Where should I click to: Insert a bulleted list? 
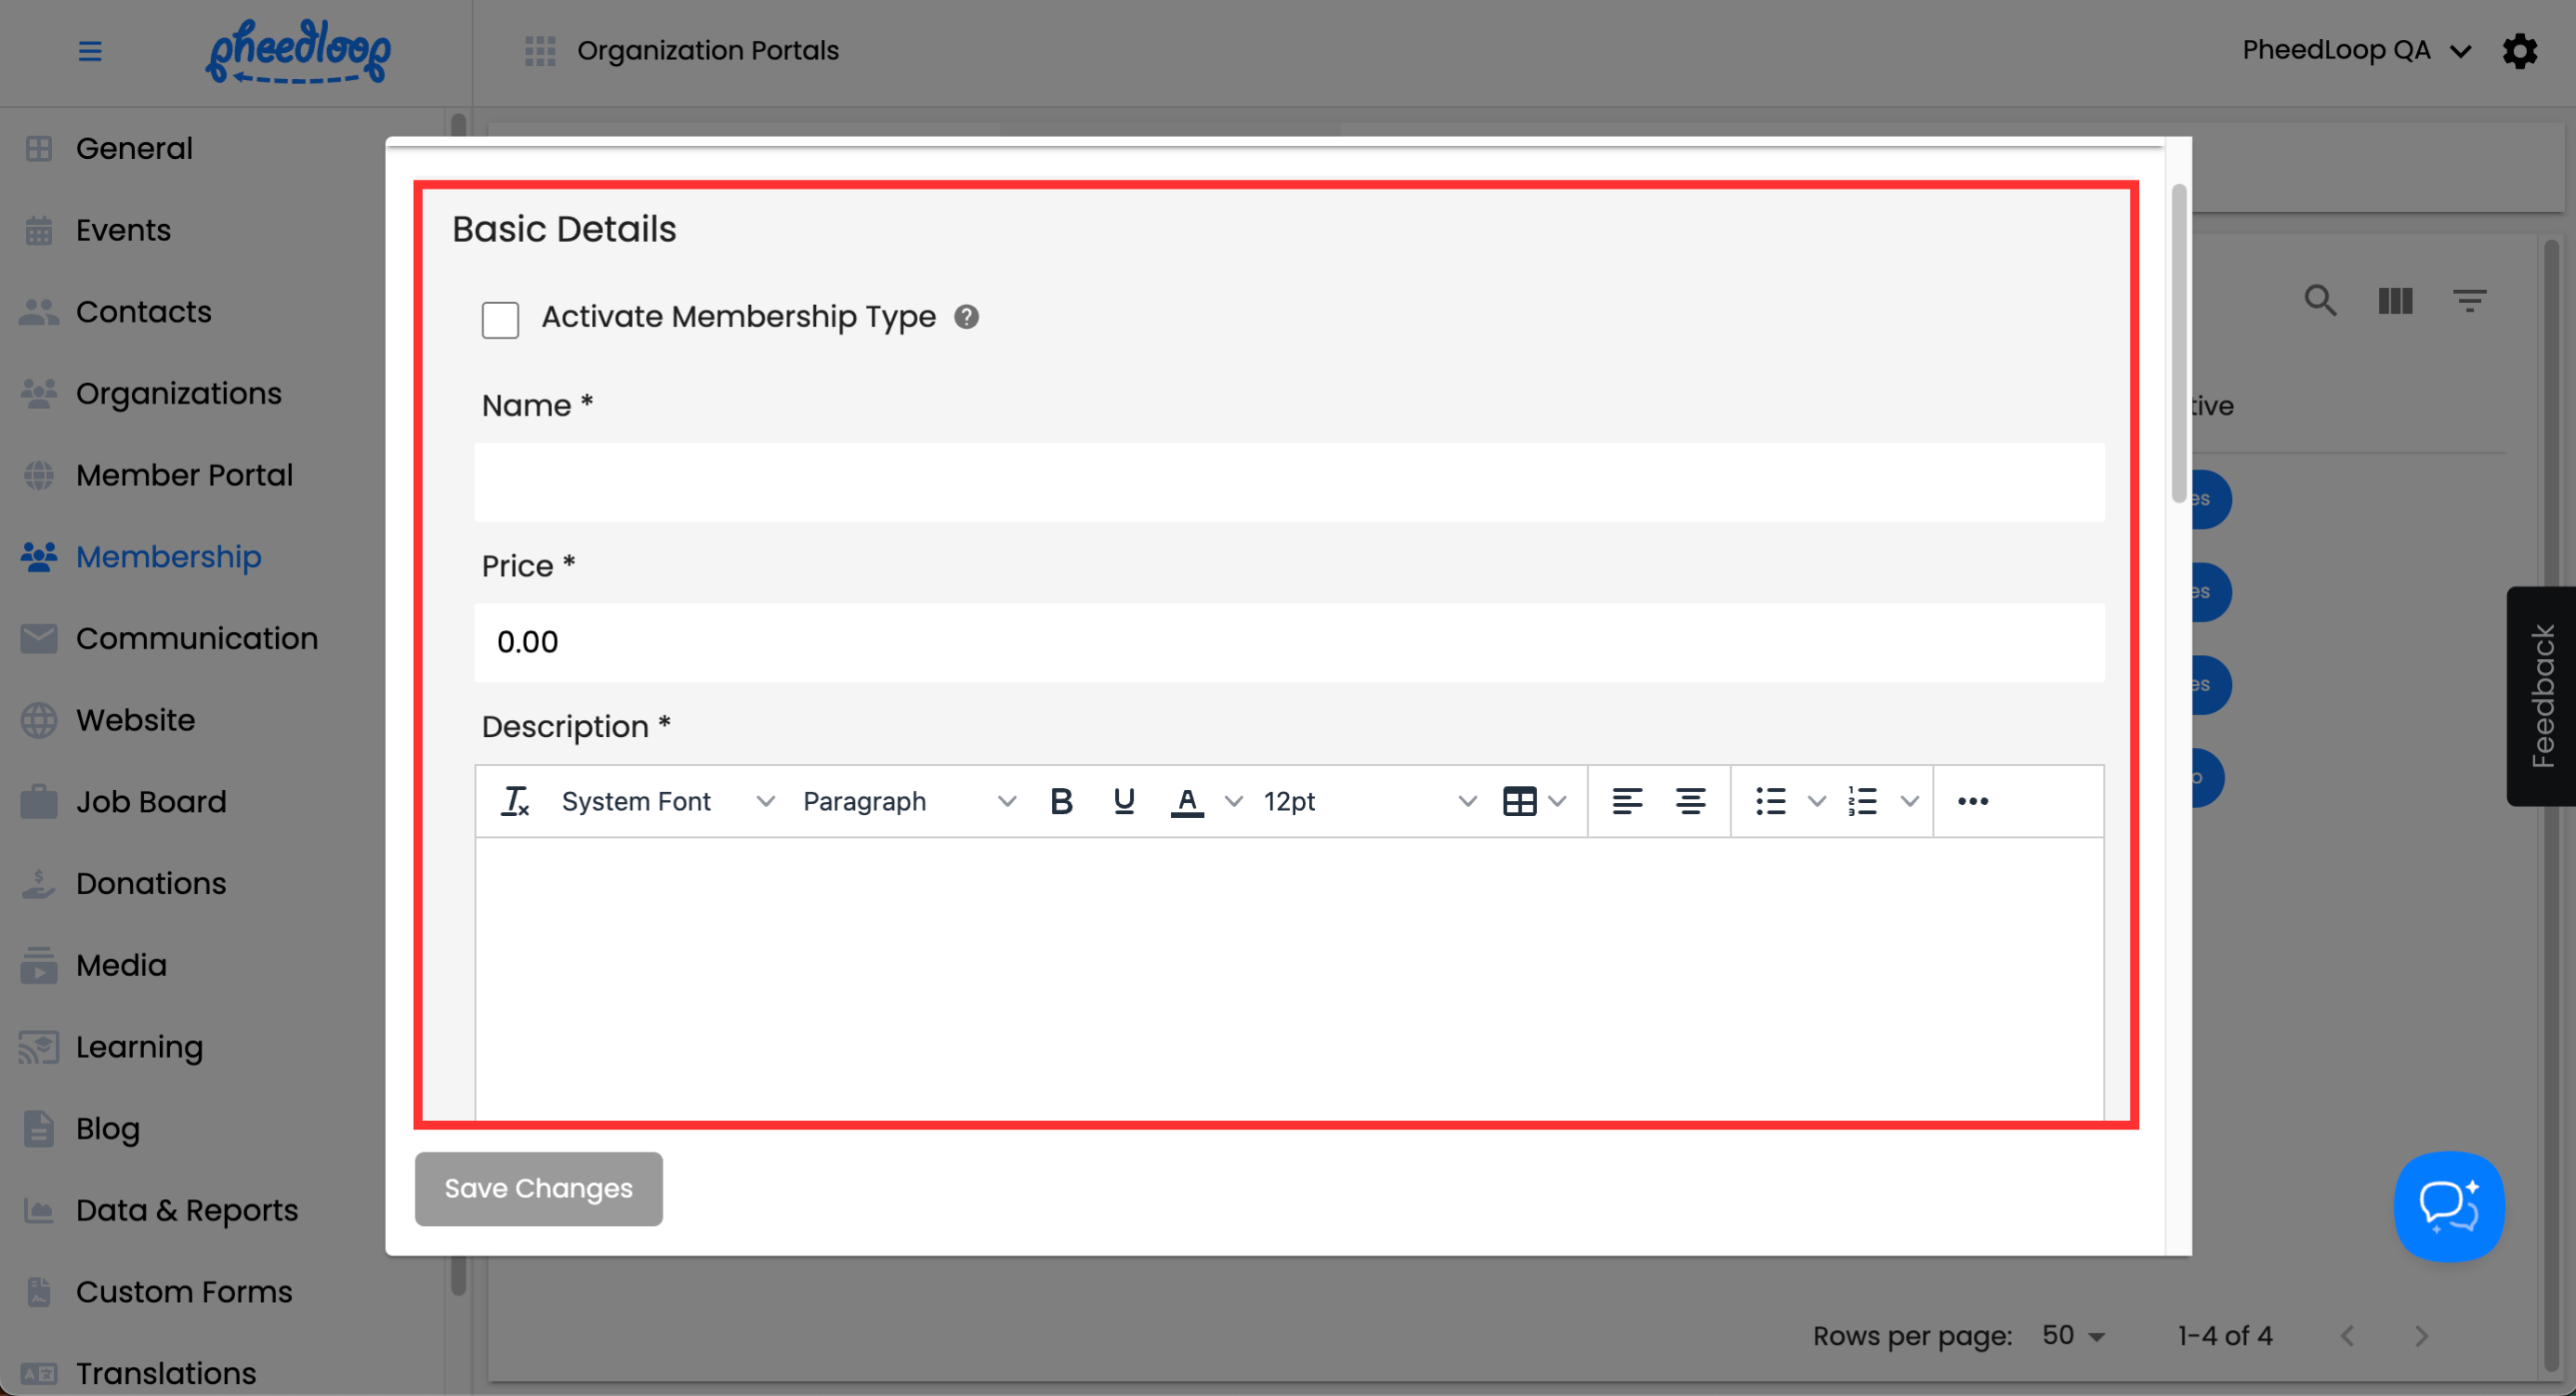[x=1770, y=801]
